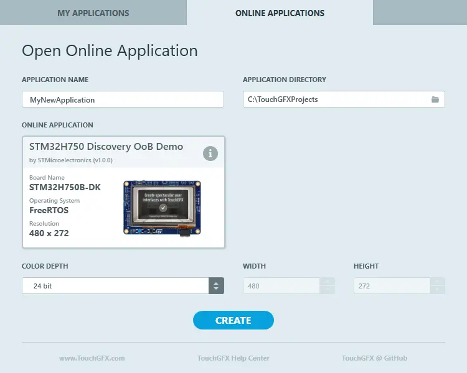Click the STM32H750 Discovery OoB Demo title
The height and width of the screenshot is (373, 467).
106,147
